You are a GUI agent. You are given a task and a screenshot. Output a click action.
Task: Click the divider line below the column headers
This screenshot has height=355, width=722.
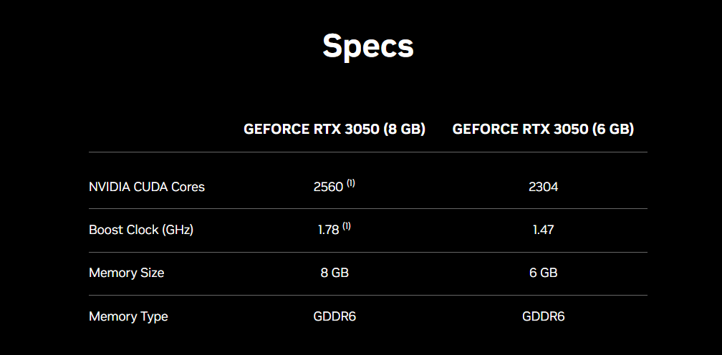[367, 152]
